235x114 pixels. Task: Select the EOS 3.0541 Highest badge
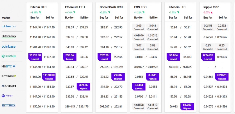152,77
